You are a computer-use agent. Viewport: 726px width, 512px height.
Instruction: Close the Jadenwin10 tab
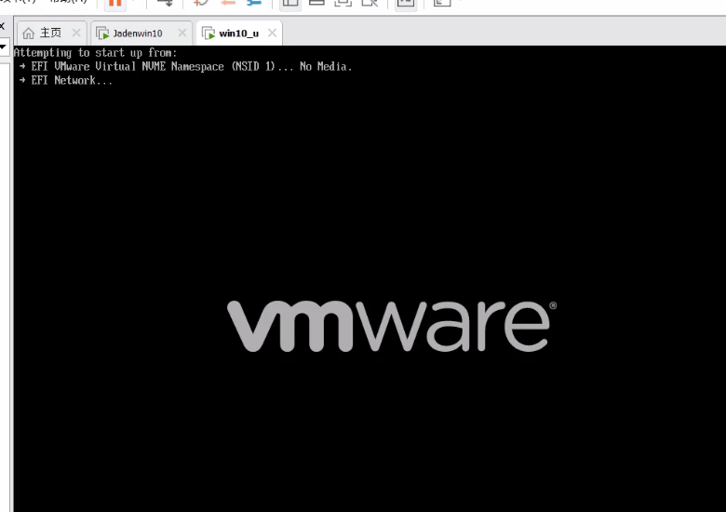[x=181, y=33]
